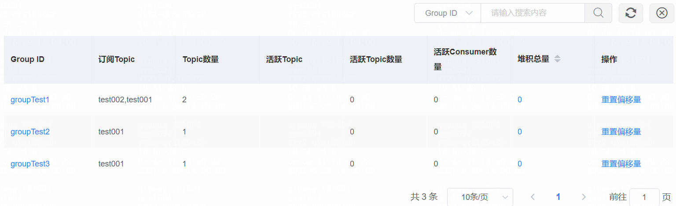Click the magnifier search icon button
676x206 pixels.
pyautogui.click(x=598, y=13)
